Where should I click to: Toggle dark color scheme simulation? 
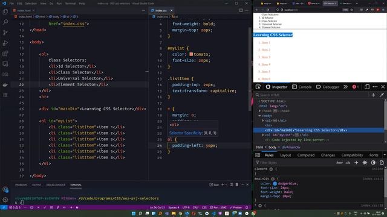(373, 163)
